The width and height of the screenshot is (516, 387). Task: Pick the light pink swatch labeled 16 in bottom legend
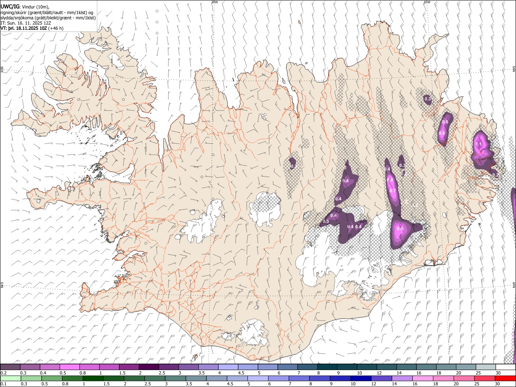[x=423, y=379]
